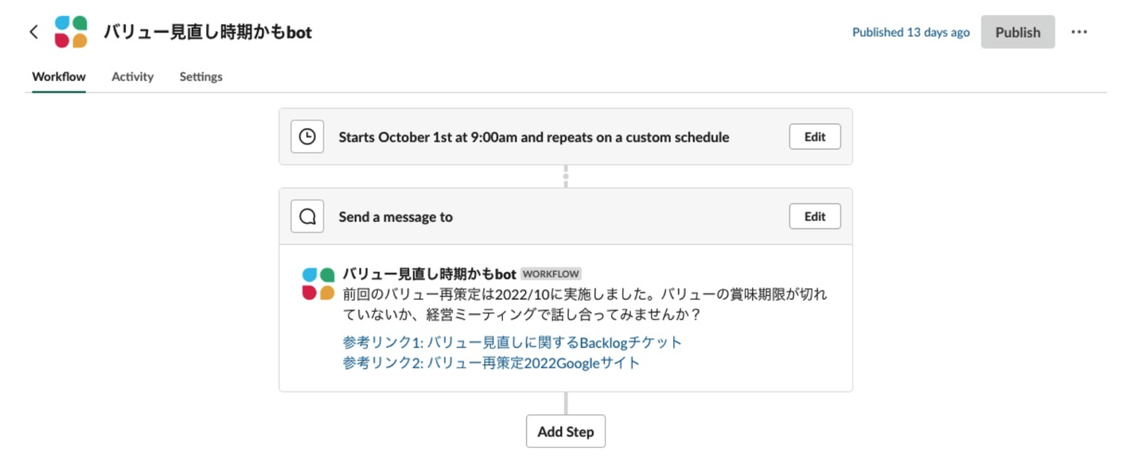Screen dimensions: 1146x475
Task: Click the back arrow in the header
Action: click(33, 32)
